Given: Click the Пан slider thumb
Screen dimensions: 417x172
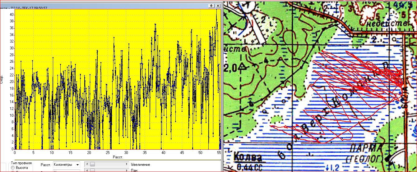Looking at the screenshot, I should [92, 170].
